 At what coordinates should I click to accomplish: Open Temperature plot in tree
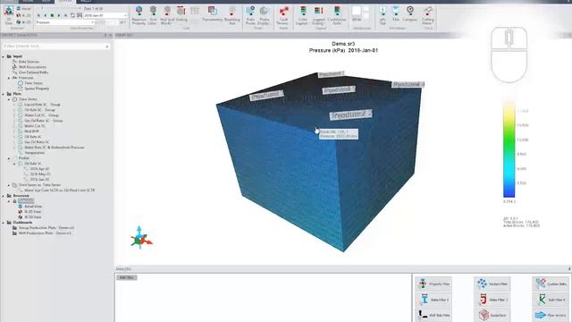34,153
